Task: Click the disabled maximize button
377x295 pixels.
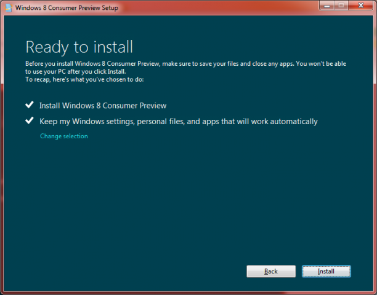Action: click(x=341, y=6)
